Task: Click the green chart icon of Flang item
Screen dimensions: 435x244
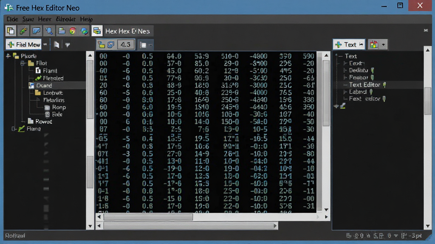Action: pyautogui.click(x=21, y=129)
